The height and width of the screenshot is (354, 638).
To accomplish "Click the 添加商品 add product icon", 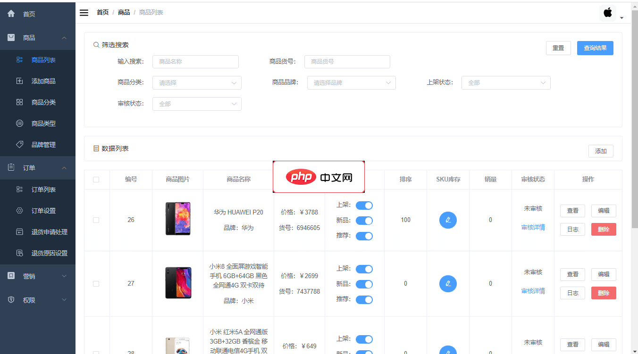I will pyautogui.click(x=19, y=81).
